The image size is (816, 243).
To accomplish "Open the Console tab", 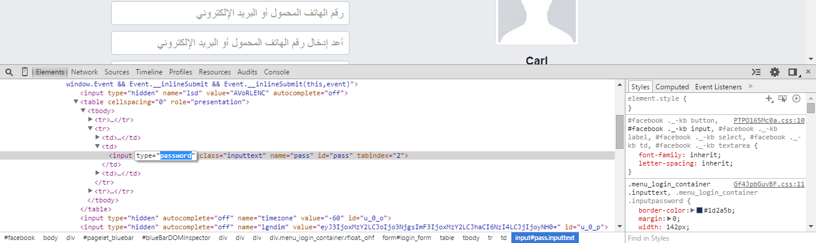I will coord(277,72).
